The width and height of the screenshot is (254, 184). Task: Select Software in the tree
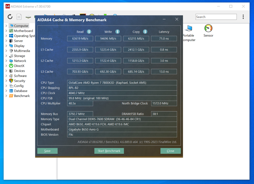click(20, 76)
